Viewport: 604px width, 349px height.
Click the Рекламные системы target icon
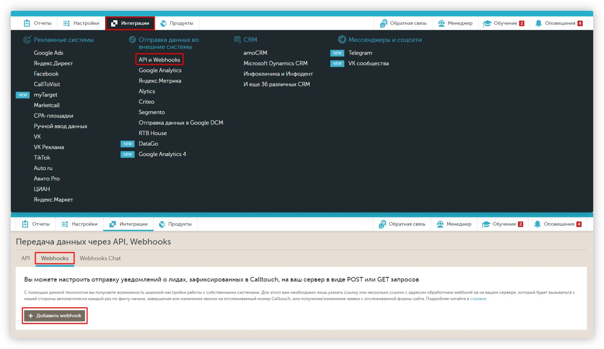[27, 40]
